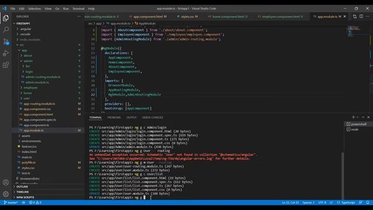Open the Terminal menu
Viewport: 373px width, 210px height.
(x=79, y=9)
